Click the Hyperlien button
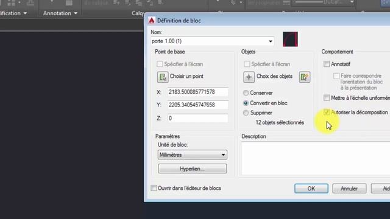Screen dimensions: 390x219 [193, 169]
